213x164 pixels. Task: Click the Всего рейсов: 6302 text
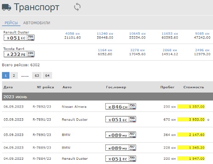pos(21,65)
